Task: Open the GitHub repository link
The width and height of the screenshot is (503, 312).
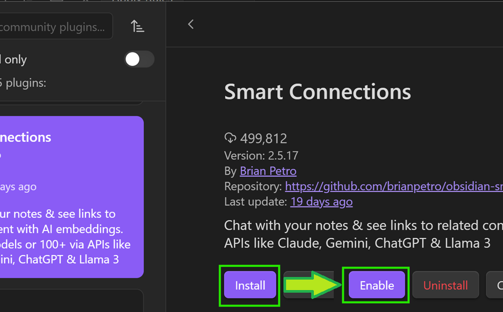Action: point(393,186)
